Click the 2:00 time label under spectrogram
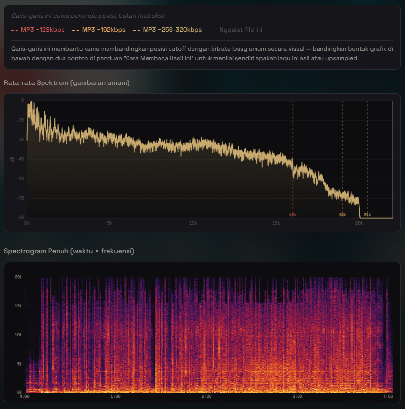Screen dimensions: 405x409 [206, 396]
